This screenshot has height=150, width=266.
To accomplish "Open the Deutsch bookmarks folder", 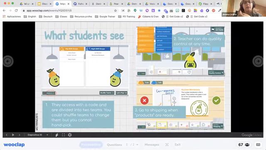I will (x=46, y=17).
